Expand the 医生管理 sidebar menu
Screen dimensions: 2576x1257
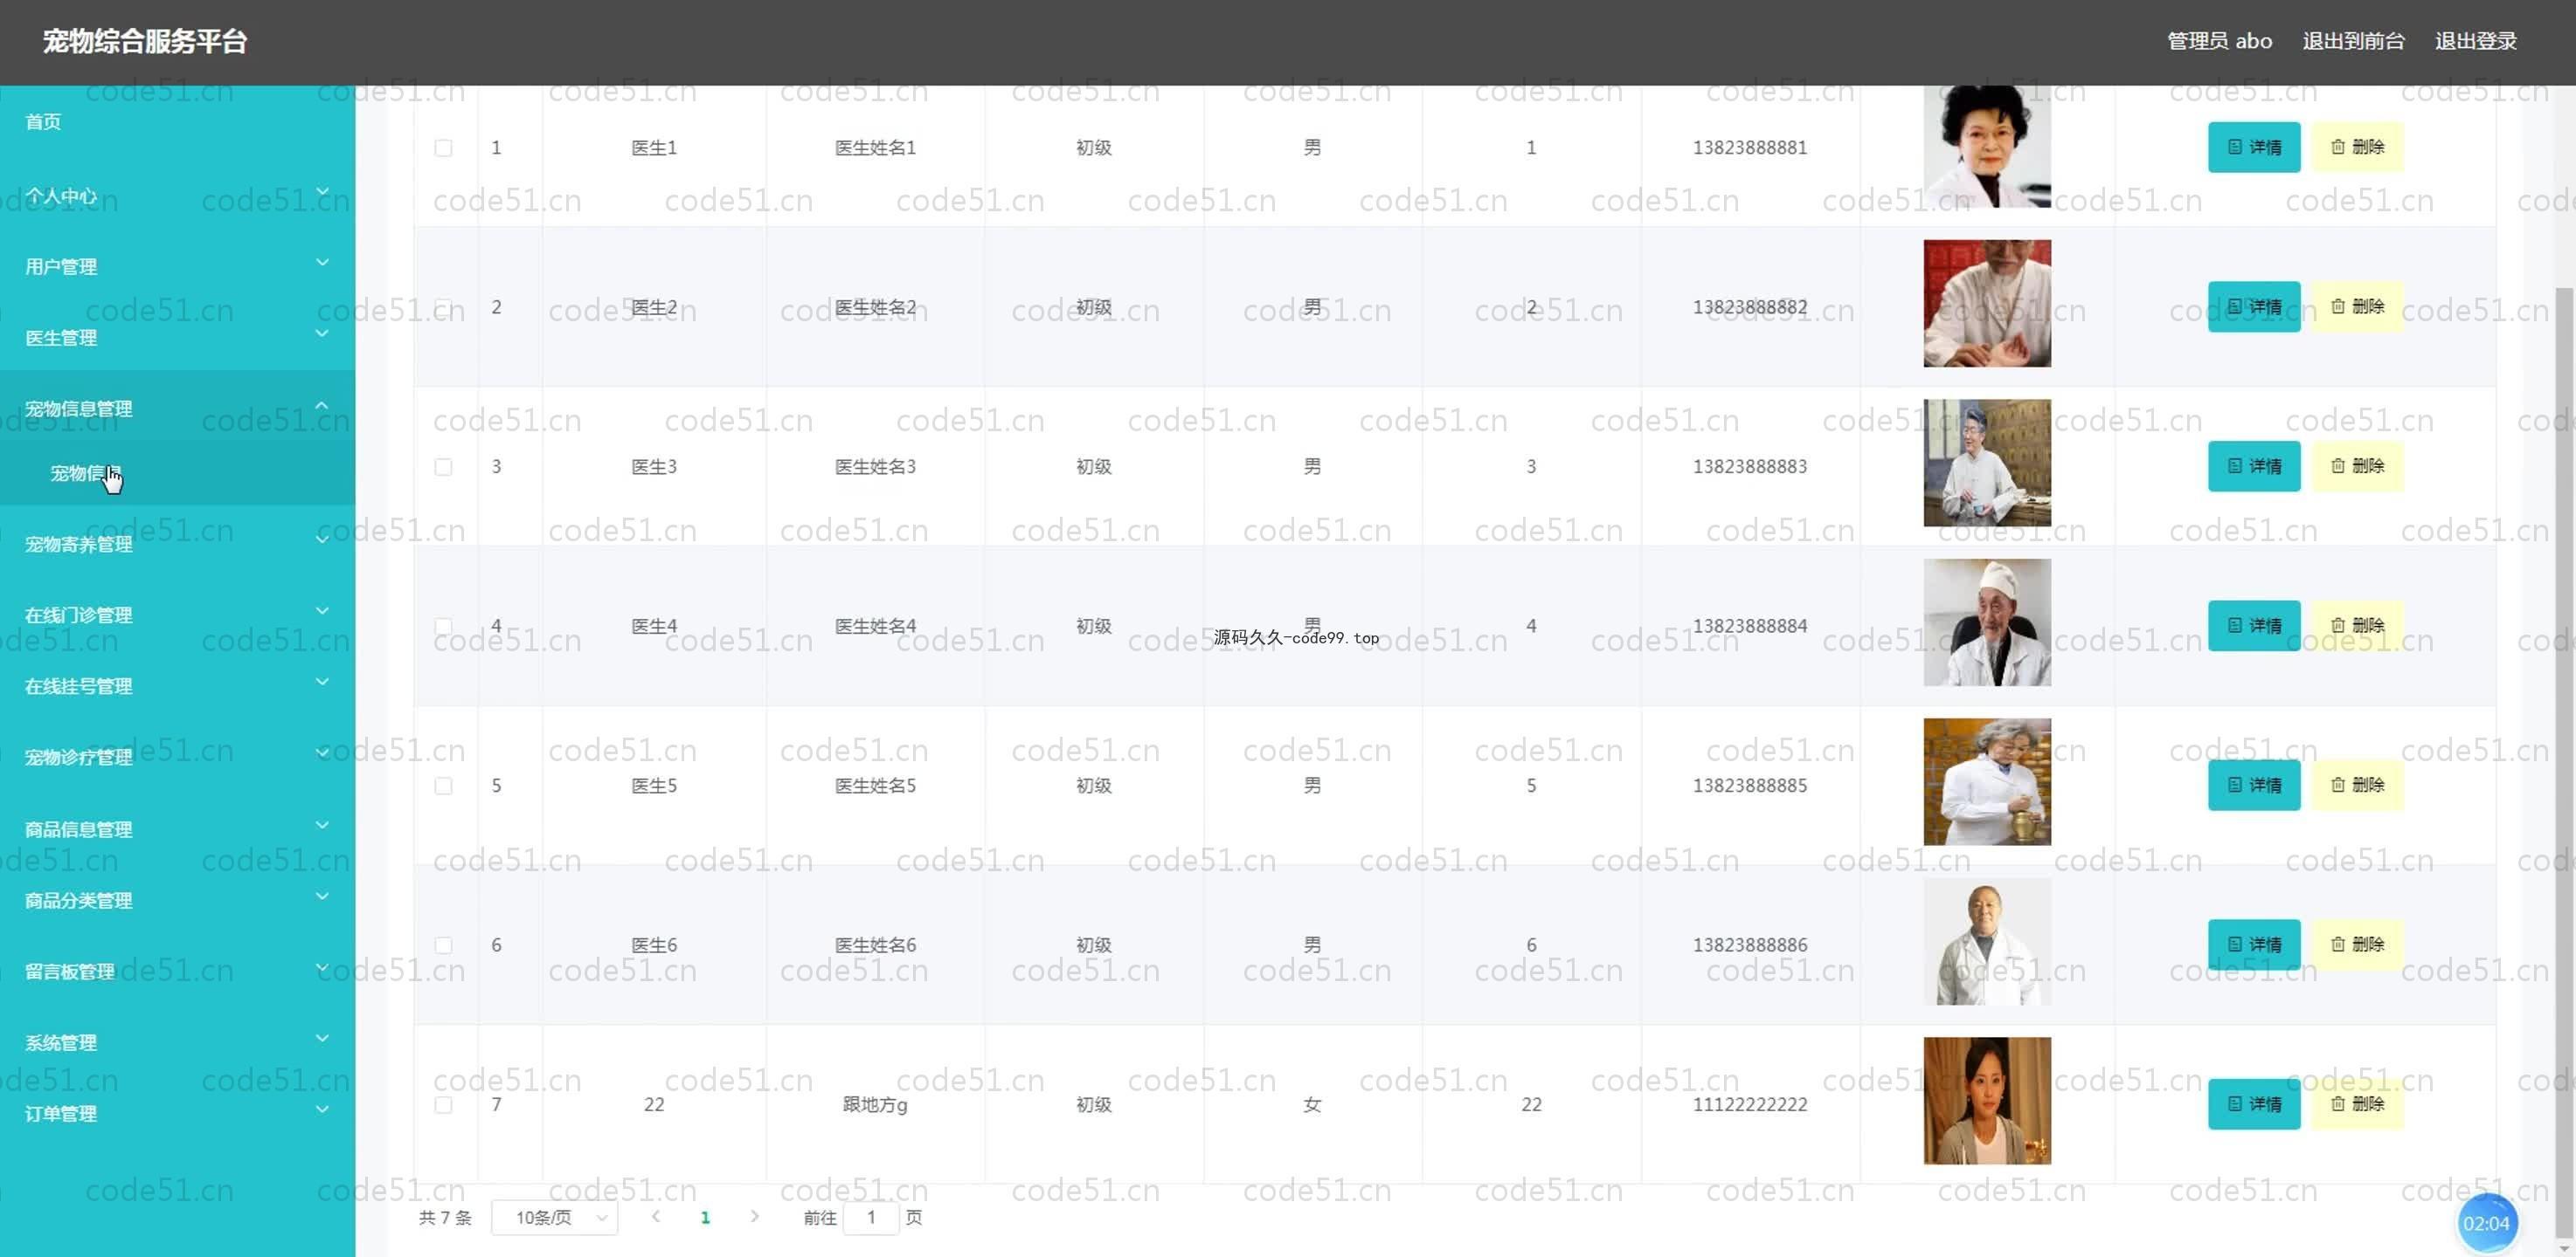tap(177, 337)
